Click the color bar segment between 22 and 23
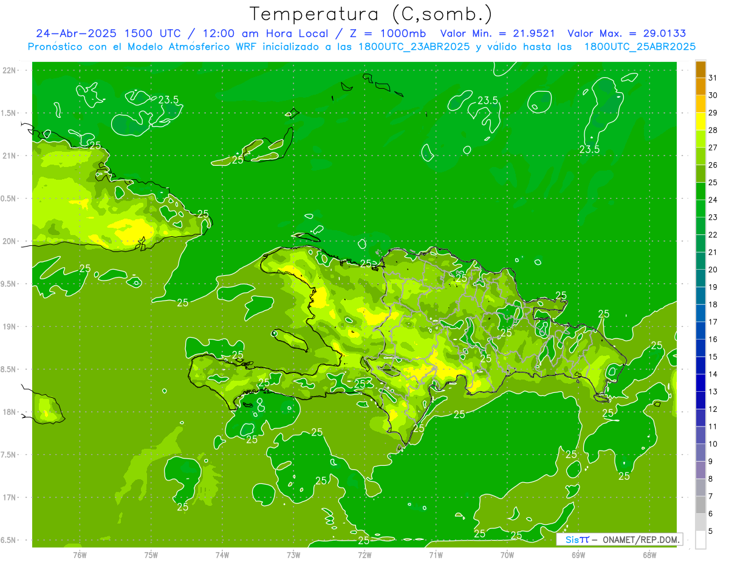This screenshot has width=729, height=563. pos(700,226)
